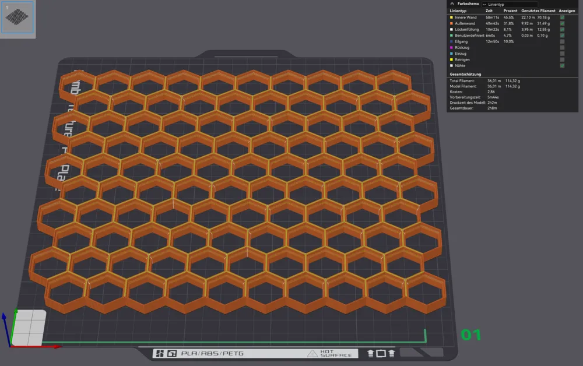Uncheck the Außenwand display checkbox
Image resolution: width=583 pixels, height=366 pixels.
tap(562, 23)
